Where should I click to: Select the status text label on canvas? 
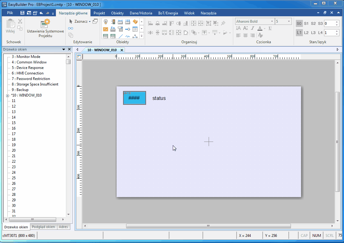coord(159,98)
